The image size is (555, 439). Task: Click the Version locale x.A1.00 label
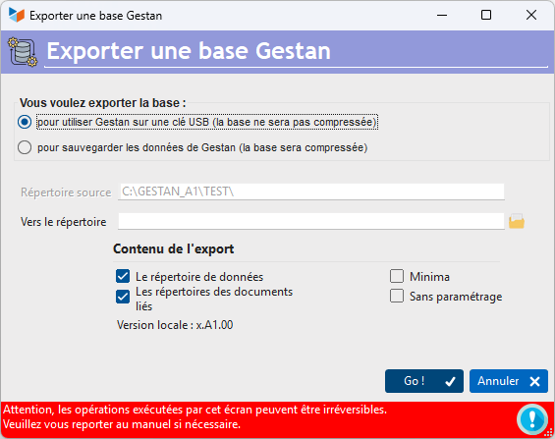point(175,325)
